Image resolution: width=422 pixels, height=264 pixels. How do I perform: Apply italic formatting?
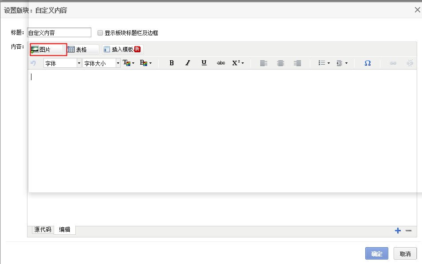188,63
